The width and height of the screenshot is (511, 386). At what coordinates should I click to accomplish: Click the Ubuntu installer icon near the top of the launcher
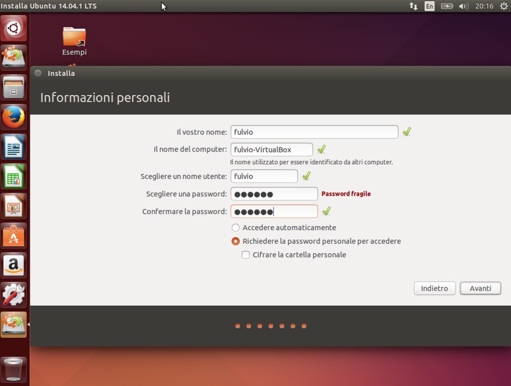pyautogui.click(x=13, y=58)
